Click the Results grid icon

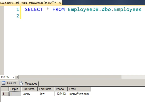(x=4, y=83)
